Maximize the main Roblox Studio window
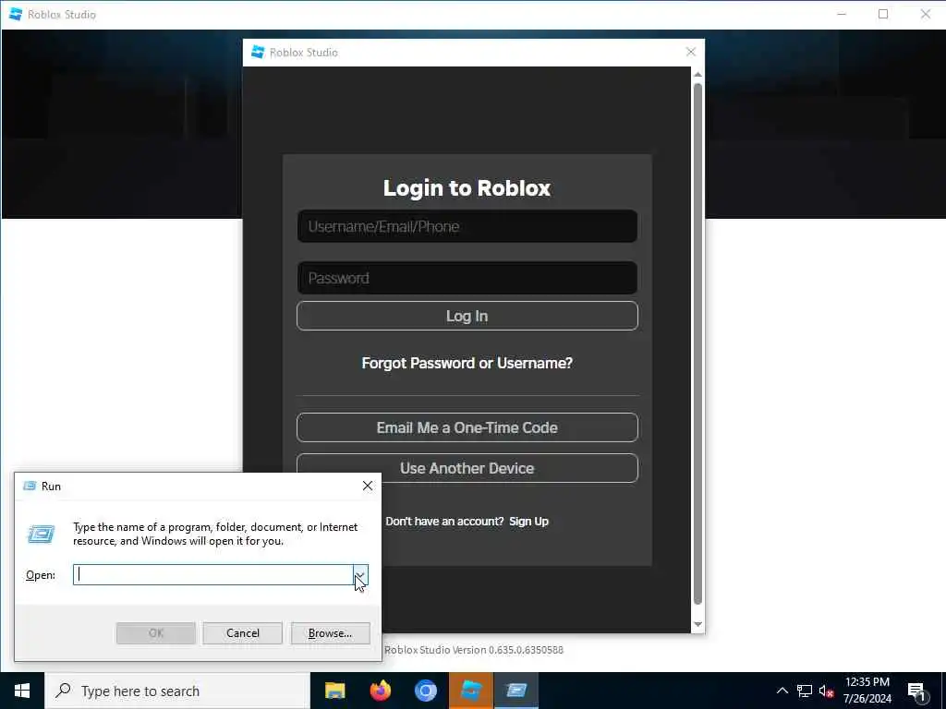The height and width of the screenshot is (709, 946). click(883, 14)
